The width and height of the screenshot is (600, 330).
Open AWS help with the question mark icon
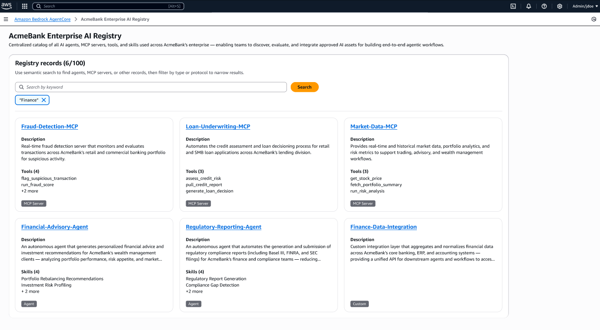(x=544, y=6)
